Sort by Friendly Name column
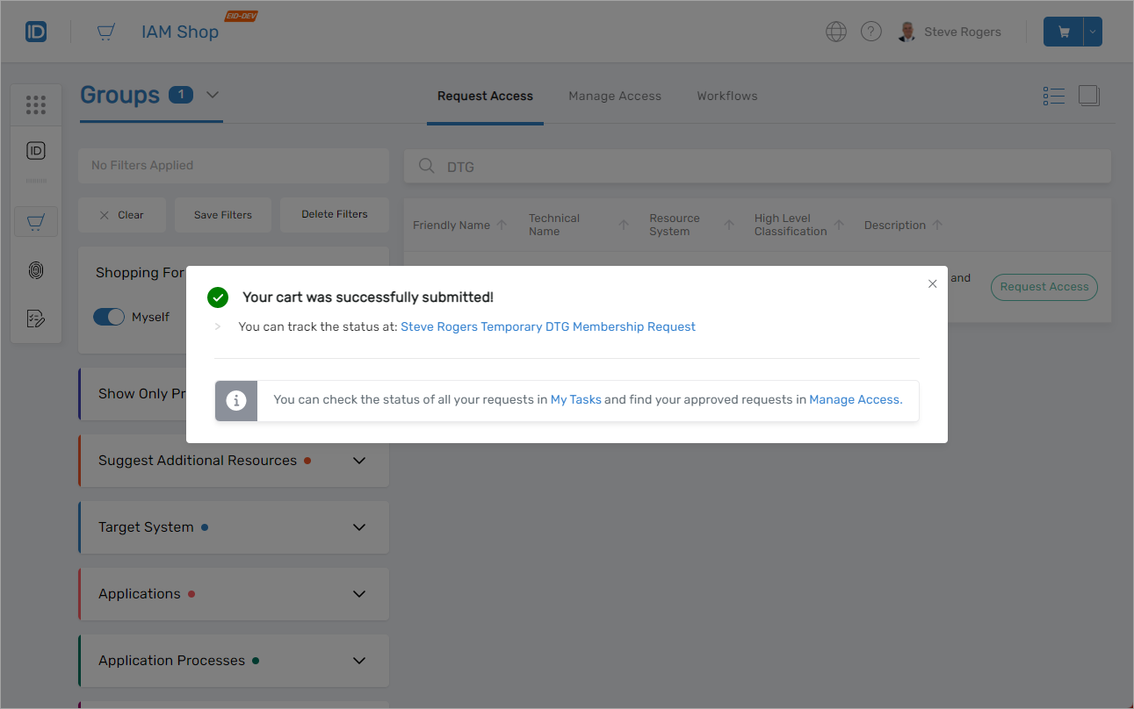Viewport: 1134px width, 709px height. 451,226
